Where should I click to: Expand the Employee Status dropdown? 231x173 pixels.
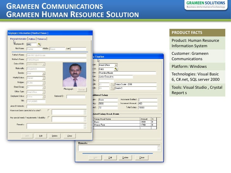click(x=43, y=97)
